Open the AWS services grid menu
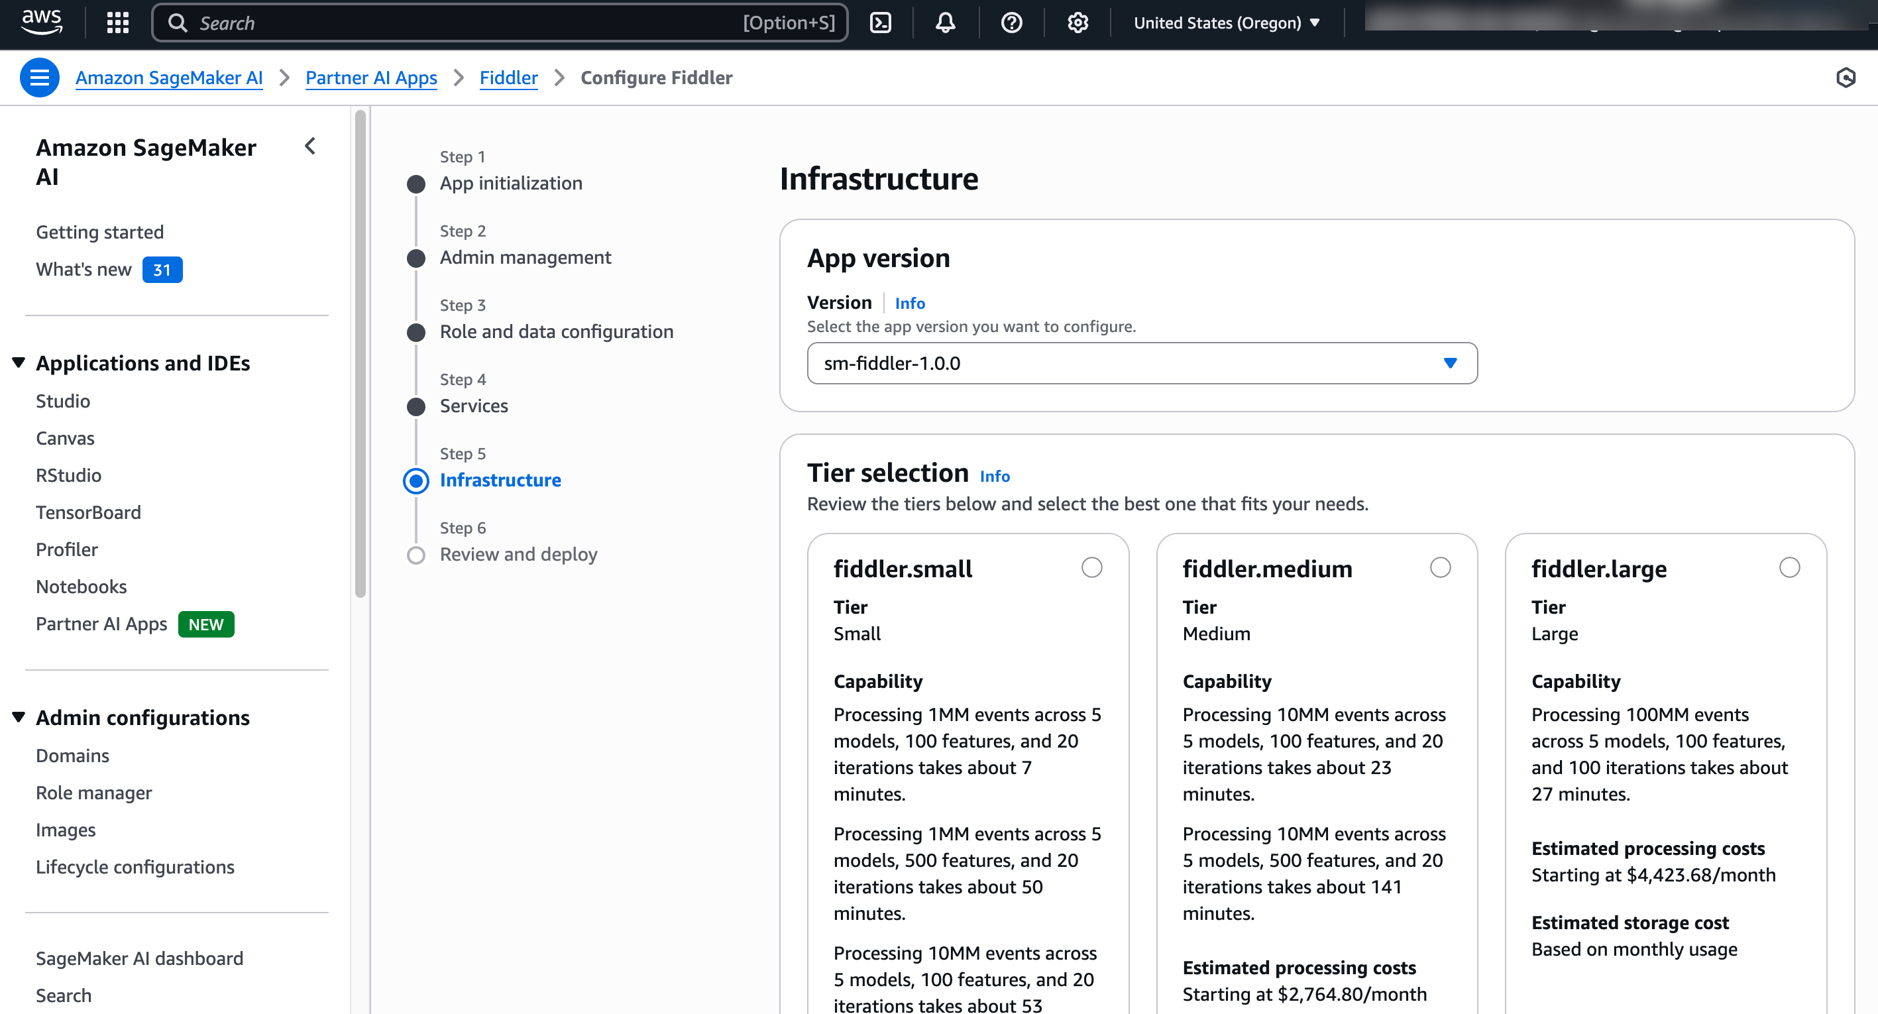Image resolution: width=1878 pixels, height=1014 pixels. click(117, 23)
